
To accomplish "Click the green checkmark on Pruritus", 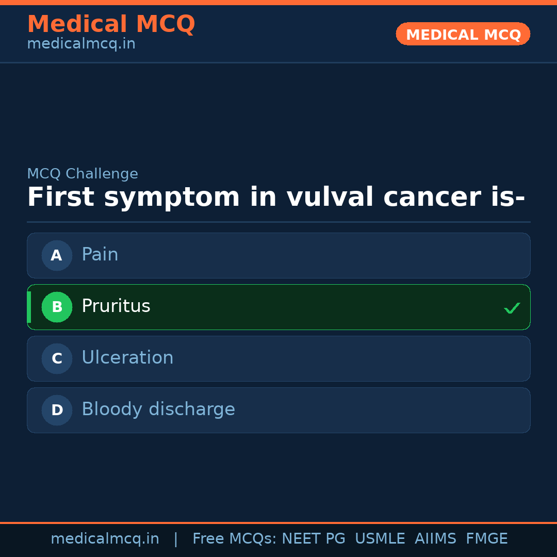I will click(512, 308).
